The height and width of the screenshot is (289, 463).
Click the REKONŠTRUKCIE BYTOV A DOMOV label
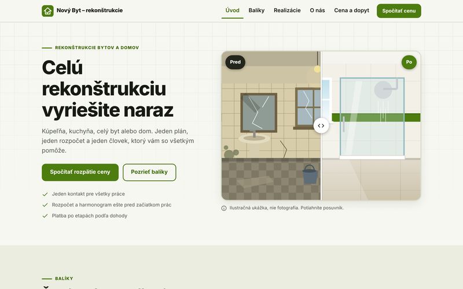97,48
